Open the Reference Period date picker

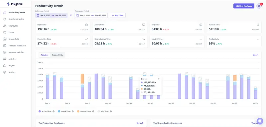(52, 15)
